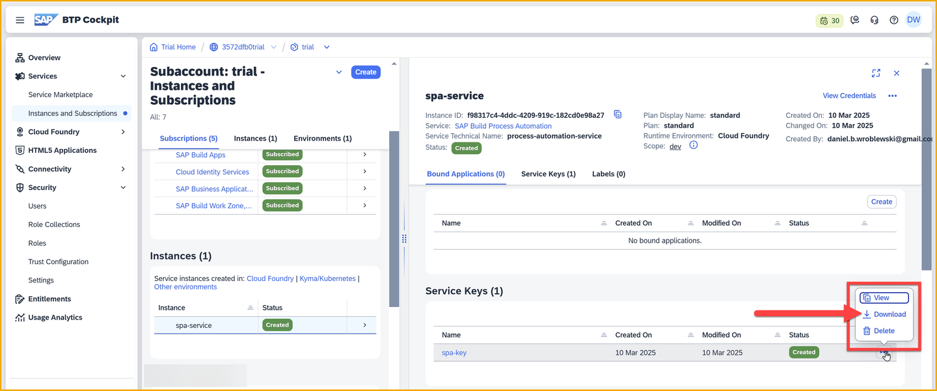
Task: Close the spa-service details panel
Action: click(x=897, y=74)
